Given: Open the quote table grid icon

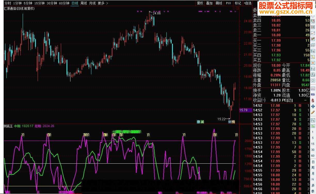Looking at the screenshot, I should click(313, 27).
